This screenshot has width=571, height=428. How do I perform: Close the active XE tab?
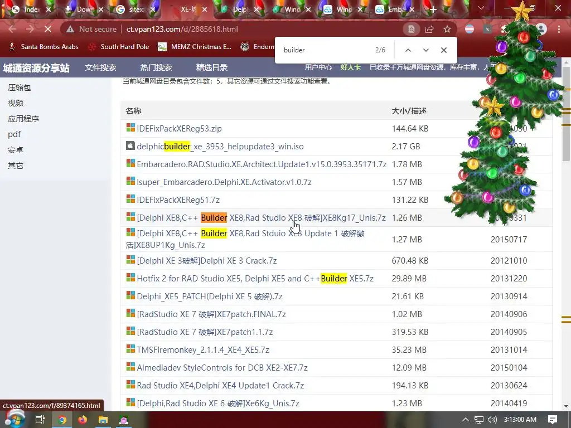[205, 10]
